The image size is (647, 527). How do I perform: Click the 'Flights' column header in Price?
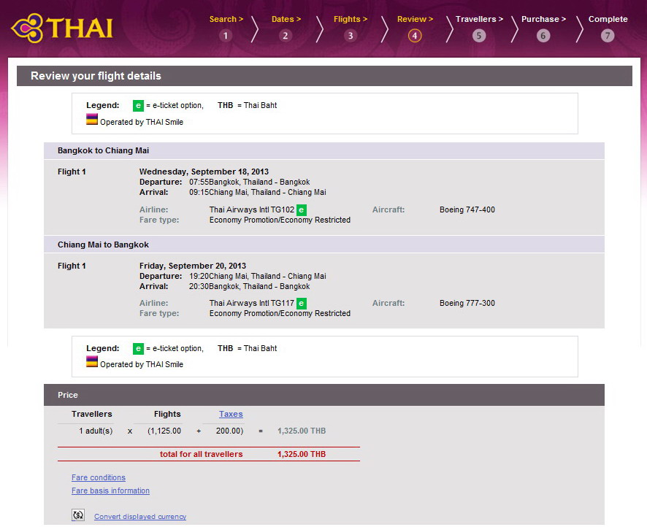point(167,414)
